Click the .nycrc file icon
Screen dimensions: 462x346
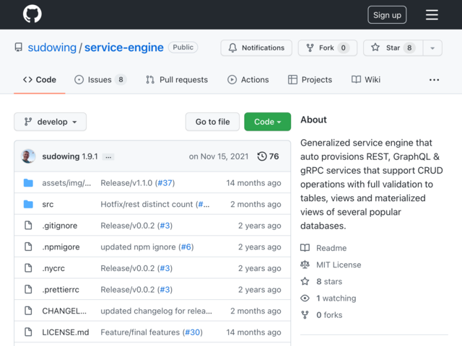pos(28,268)
